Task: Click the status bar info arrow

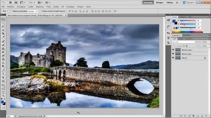Action: 45,116
